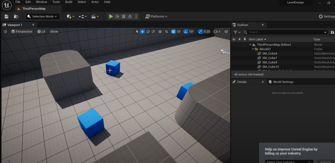Click the Lit view mode button
Image resolution: width=335 pixels, height=163 pixels.
pos(41,32)
